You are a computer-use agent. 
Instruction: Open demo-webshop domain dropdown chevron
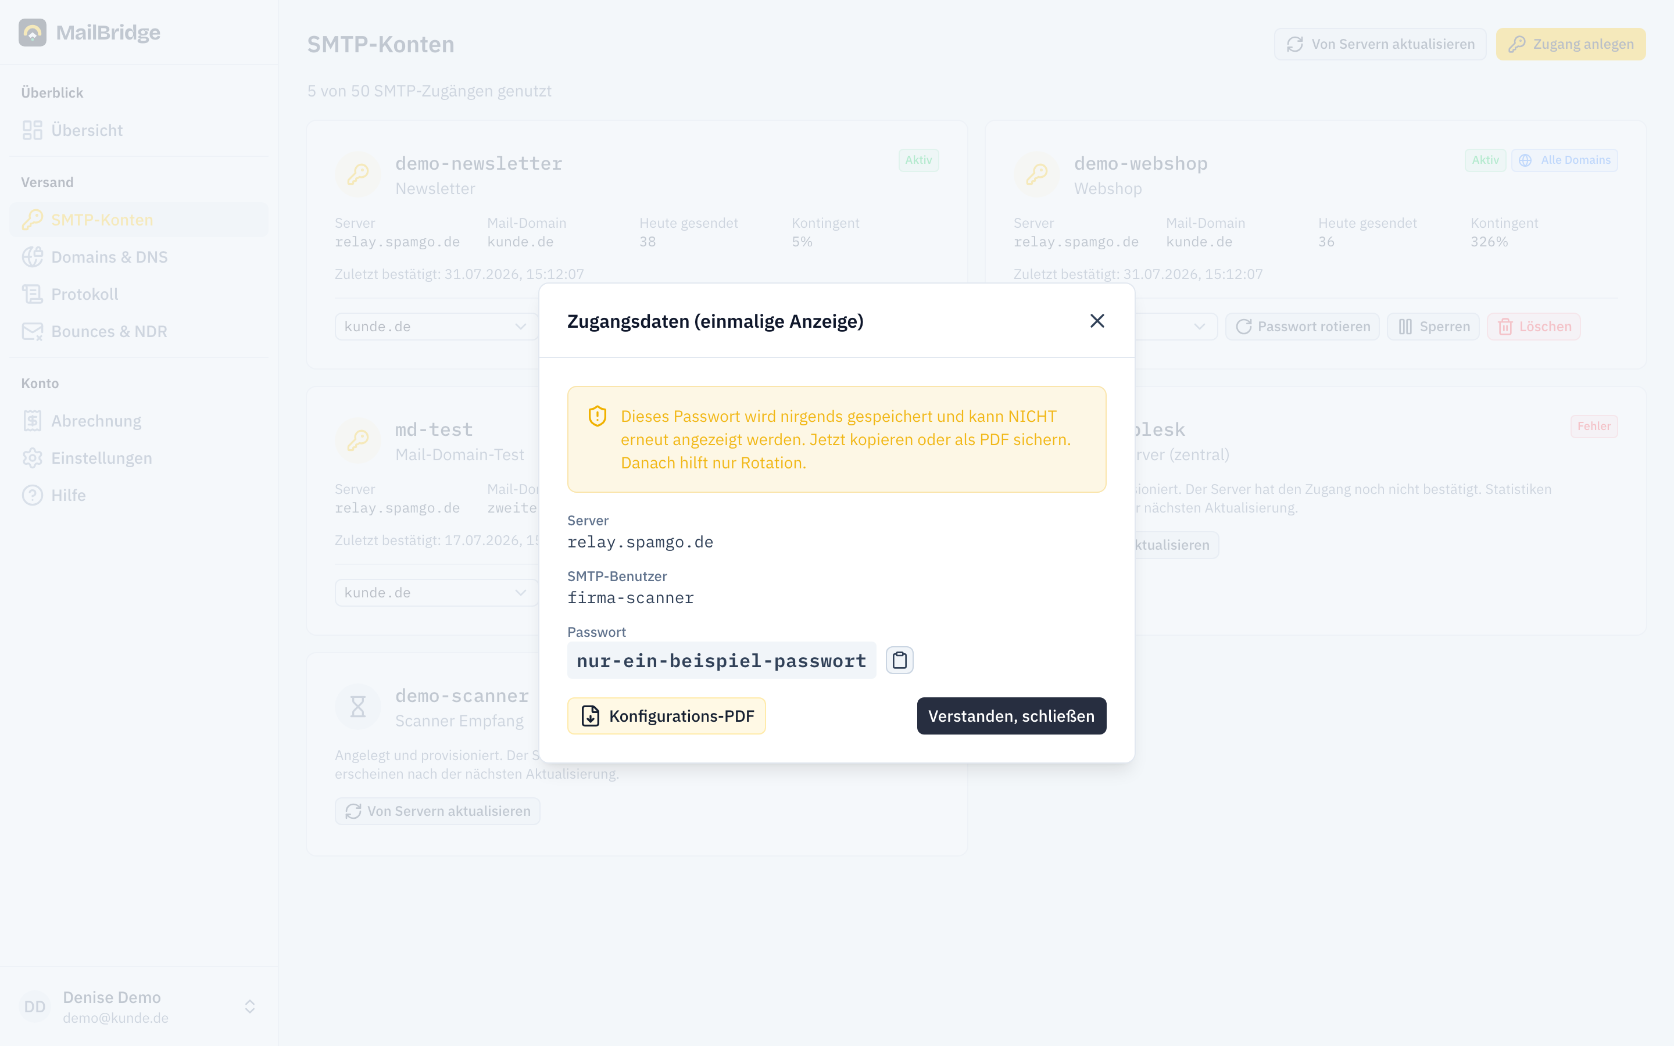(x=1200, y=327)
